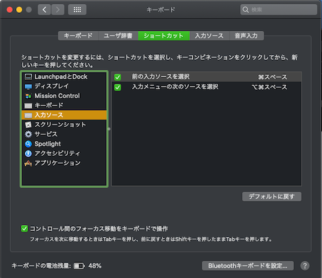Select Spotlight in category list
This screenshot has height=278, width=322.
pyautogui.click(x=64, y=144)
